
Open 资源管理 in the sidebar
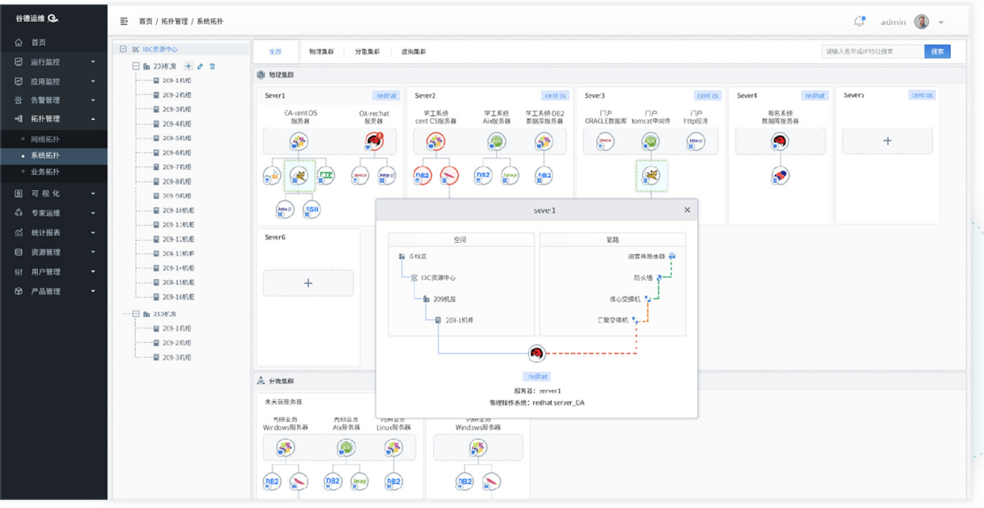54,252
